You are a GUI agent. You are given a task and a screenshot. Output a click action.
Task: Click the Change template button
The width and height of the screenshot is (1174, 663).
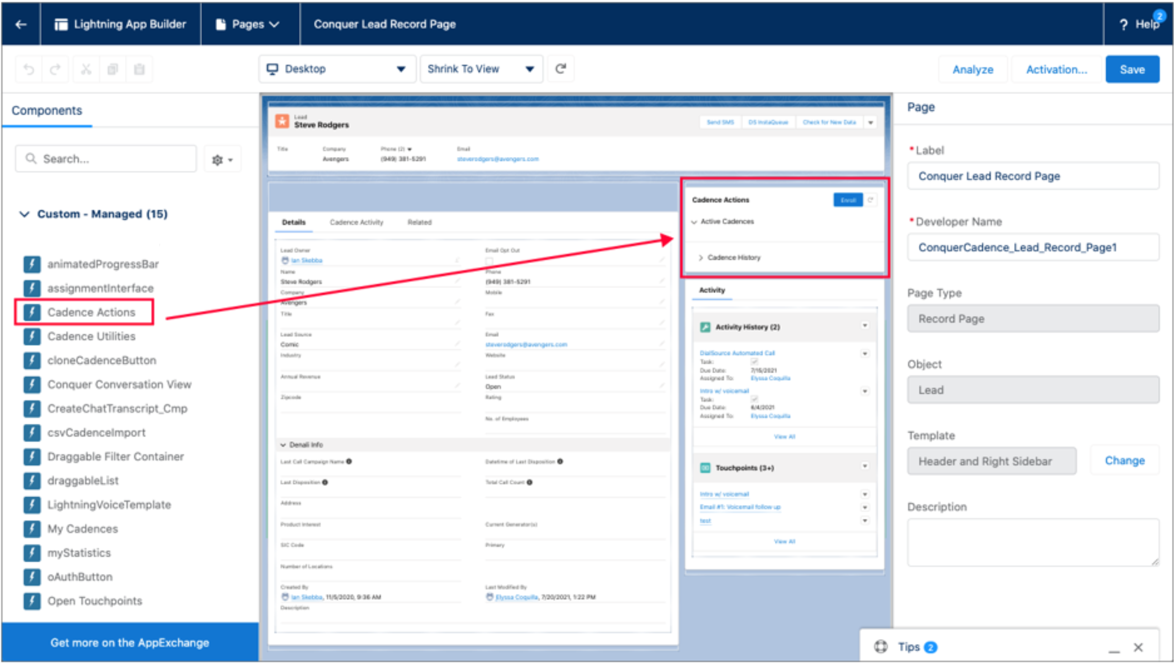pyautogui.click(x=1124, y=460)
